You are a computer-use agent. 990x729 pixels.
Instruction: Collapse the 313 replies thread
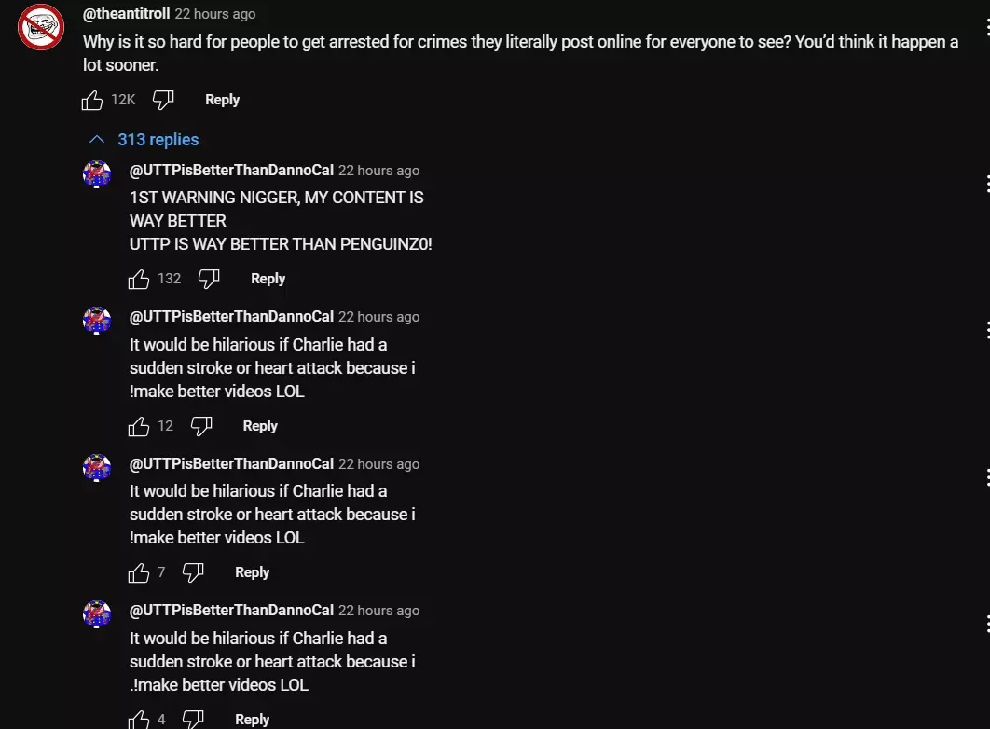(144, 140)
